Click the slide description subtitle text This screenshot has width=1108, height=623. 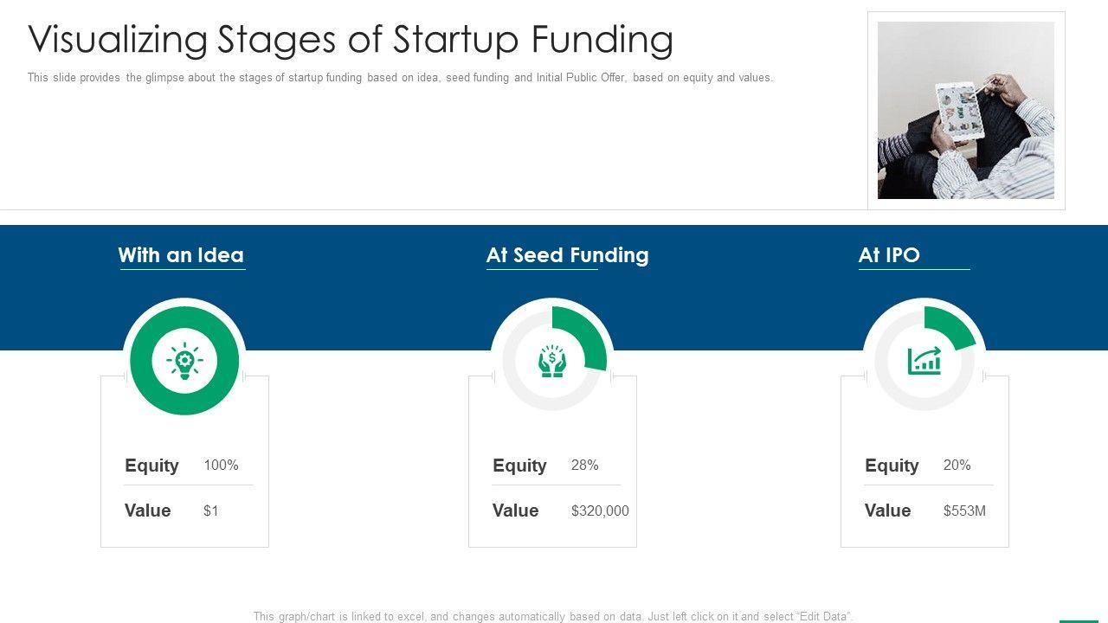point(400,78)
